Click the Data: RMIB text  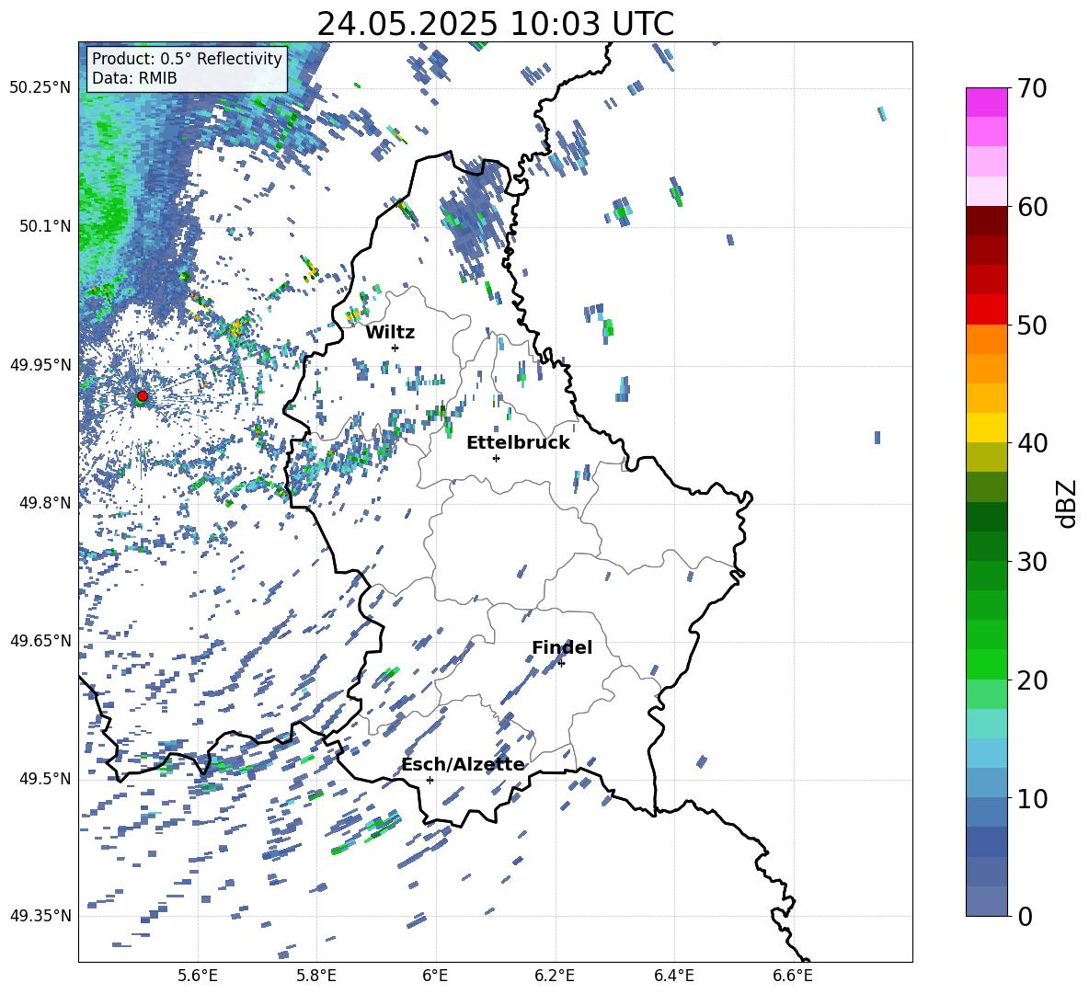pyautogui.click(x=134, y=78)
